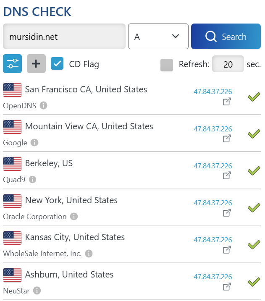Viewport: 265px width, 301px height.
Task: Expand the record type A dropdown
Action: [158, 37]
